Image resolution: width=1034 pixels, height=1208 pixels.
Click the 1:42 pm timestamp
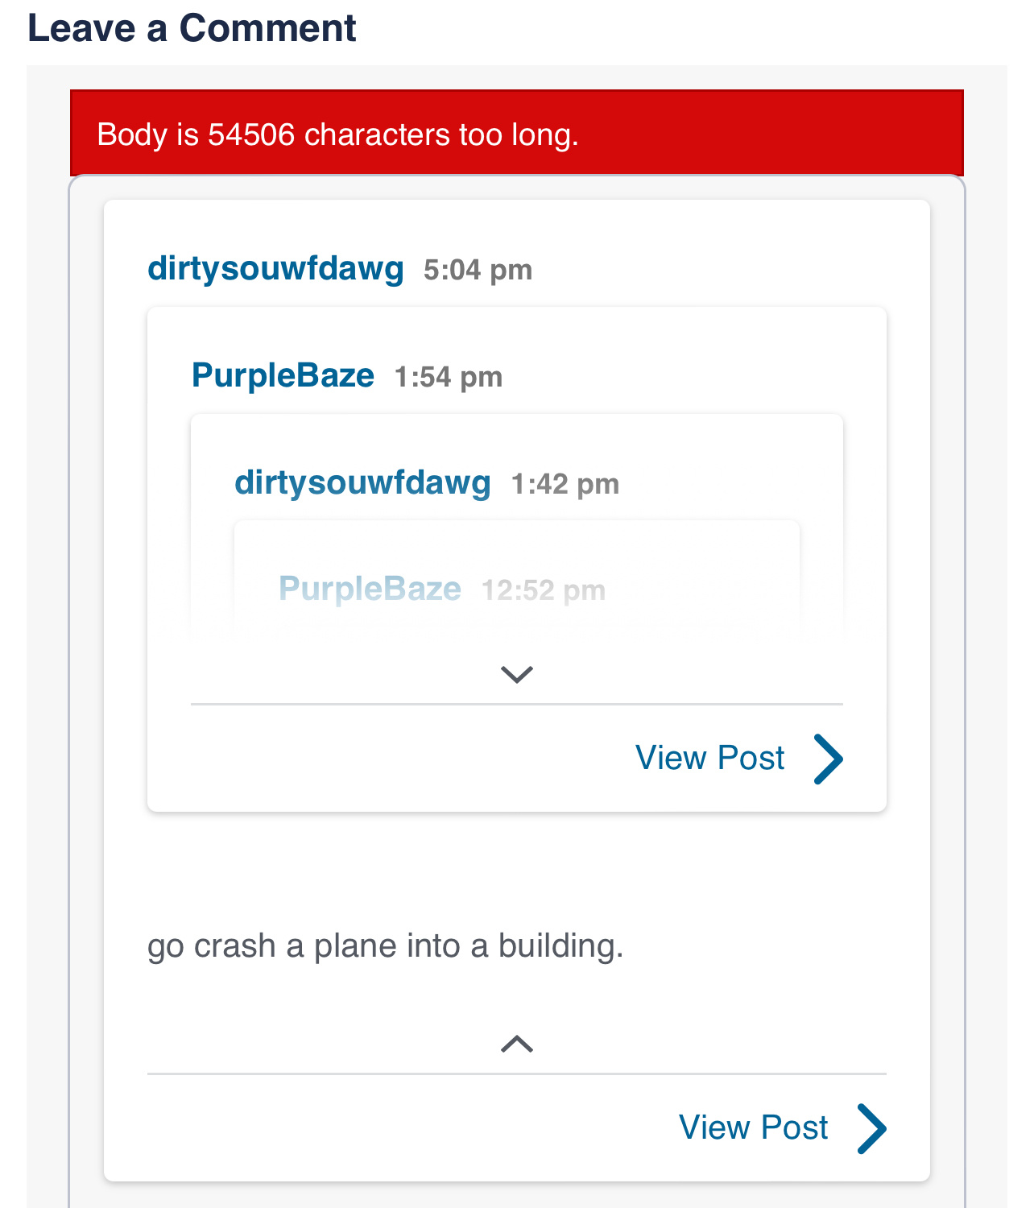click(x=565, y=485)
